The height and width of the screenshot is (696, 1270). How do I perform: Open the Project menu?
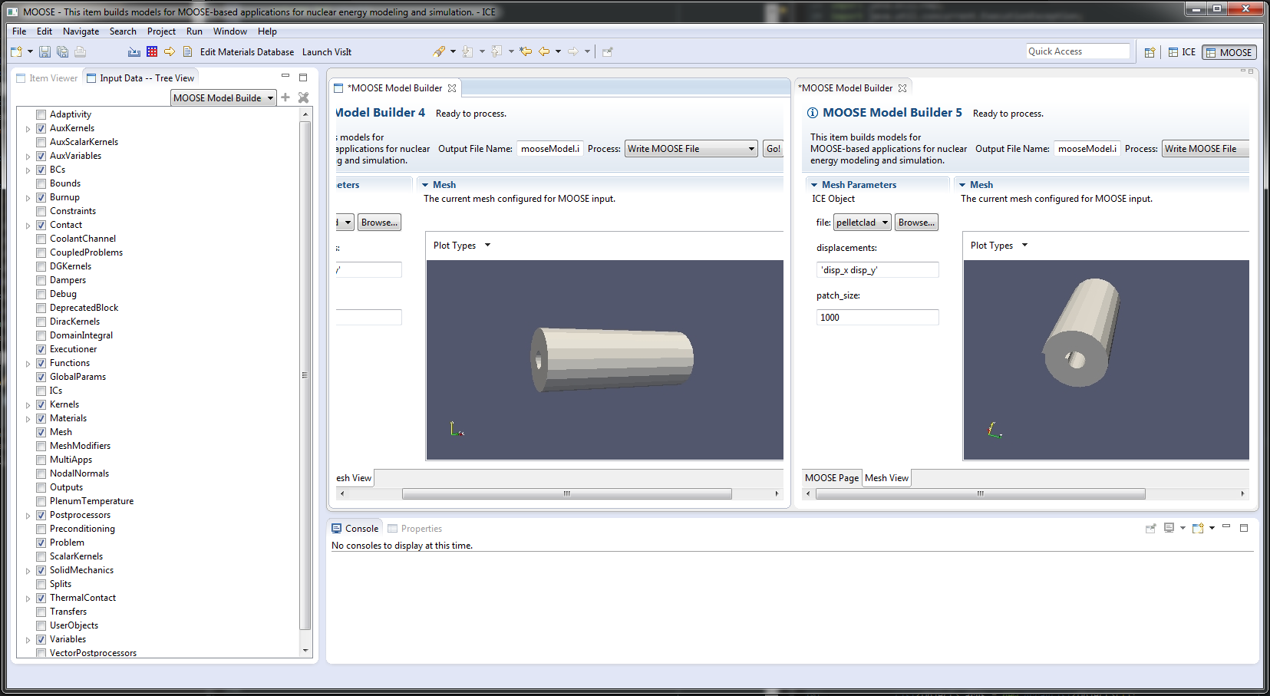coord(161,31)
